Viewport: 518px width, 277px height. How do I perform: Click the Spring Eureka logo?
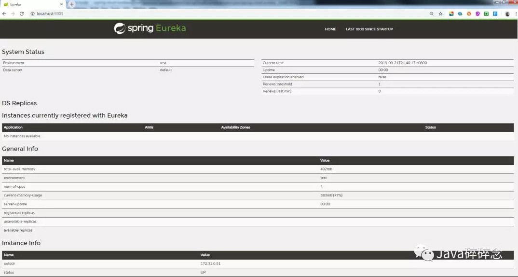point(150,28)
